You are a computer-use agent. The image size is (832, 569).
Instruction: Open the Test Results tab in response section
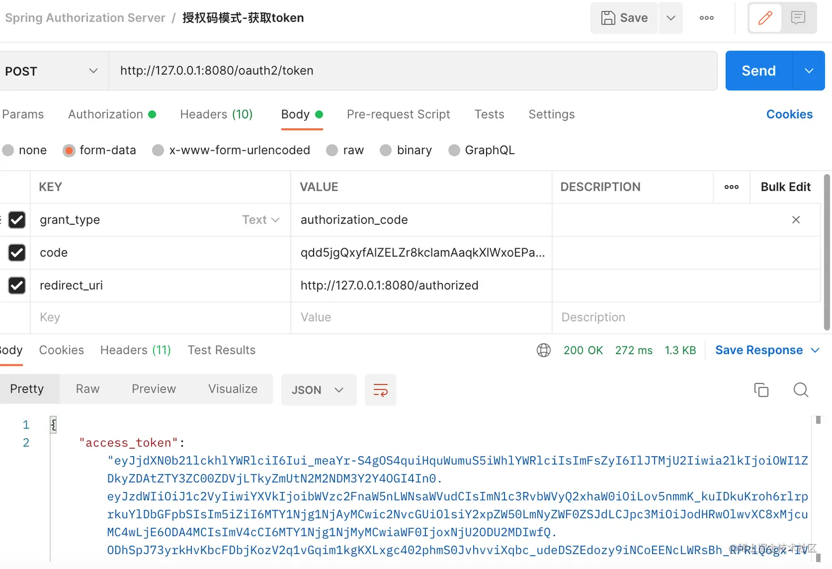pos(221,350)
